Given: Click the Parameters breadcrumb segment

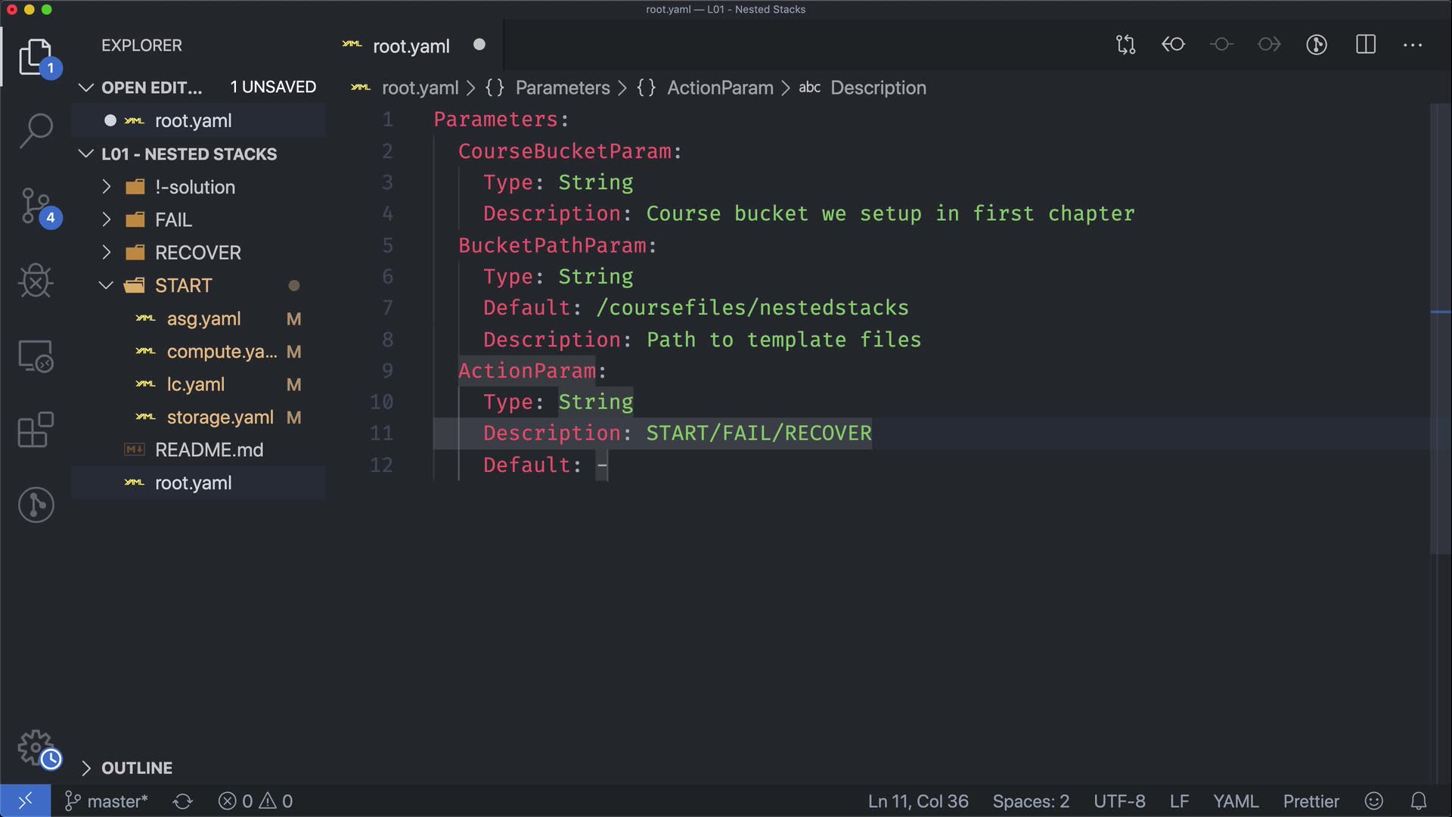Looking at the screenshot, I should point(562,88).
